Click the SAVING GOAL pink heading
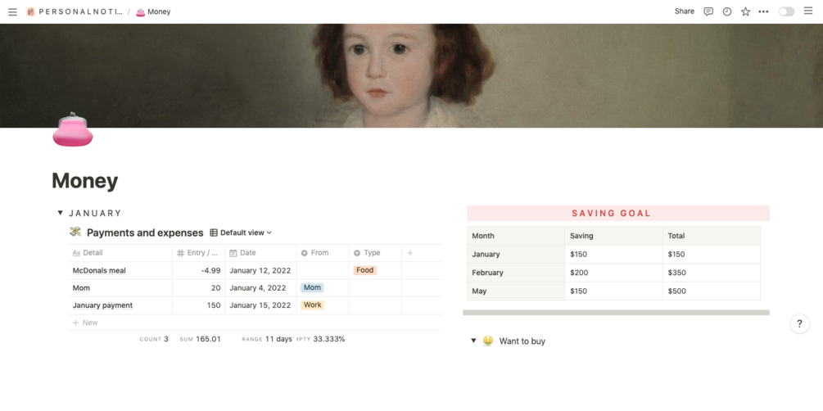823x411 pixels. click(618, 213)
